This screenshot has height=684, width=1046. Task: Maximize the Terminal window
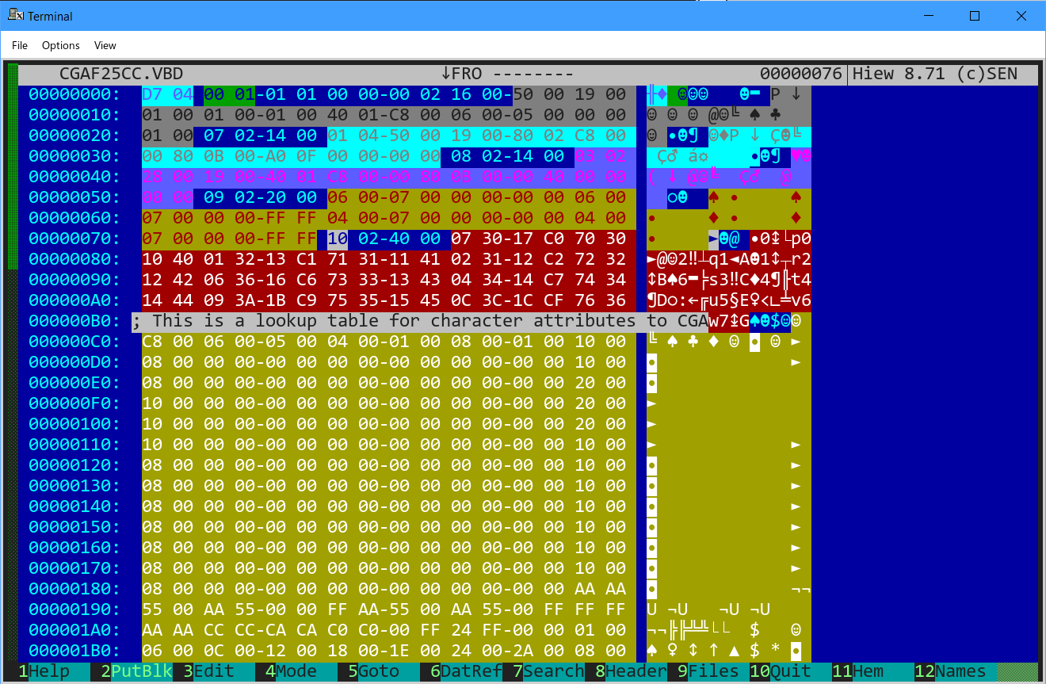point(975,16)
